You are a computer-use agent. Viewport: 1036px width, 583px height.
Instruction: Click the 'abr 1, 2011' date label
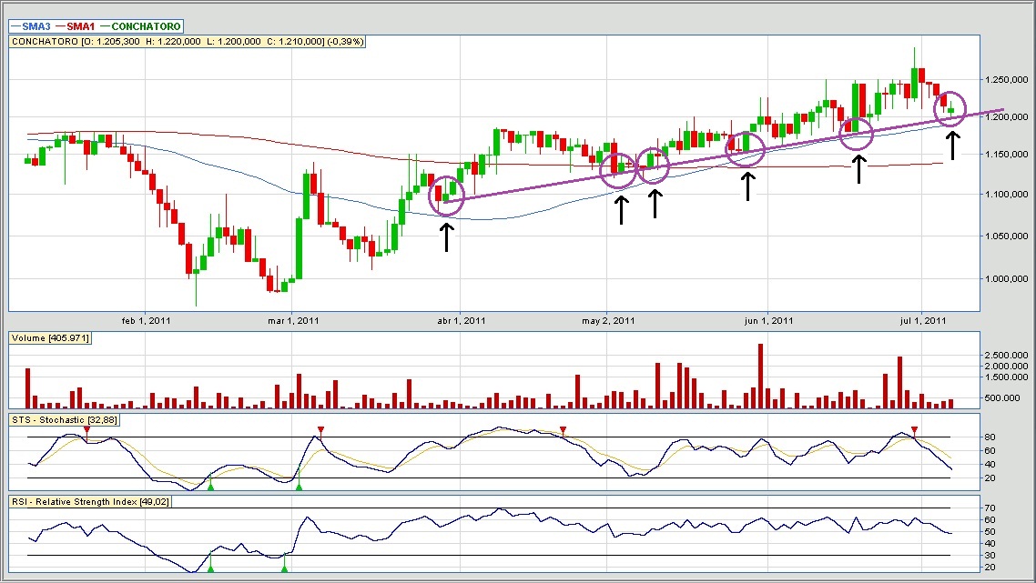462,320
